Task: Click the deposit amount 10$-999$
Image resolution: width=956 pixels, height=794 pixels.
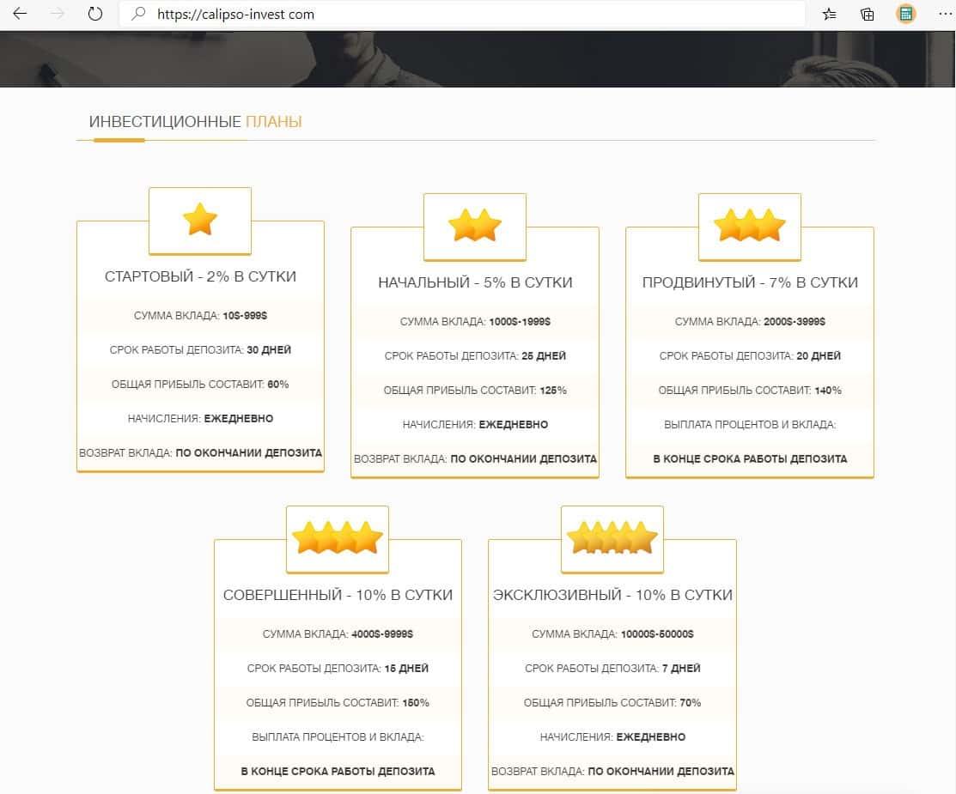Action: point(245,316)
